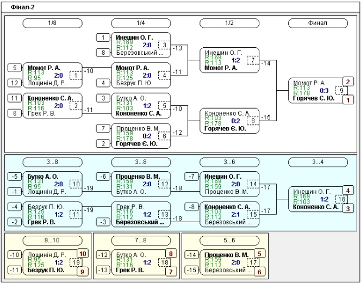Image resolution: width=361 pixels, height=283 pixels.
Task: Open the 3...6 round header
Action: pyautogui.click(x=229, y=162)
